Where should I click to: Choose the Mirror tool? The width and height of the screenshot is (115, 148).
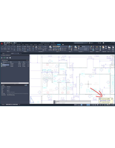tap(24, 48)
